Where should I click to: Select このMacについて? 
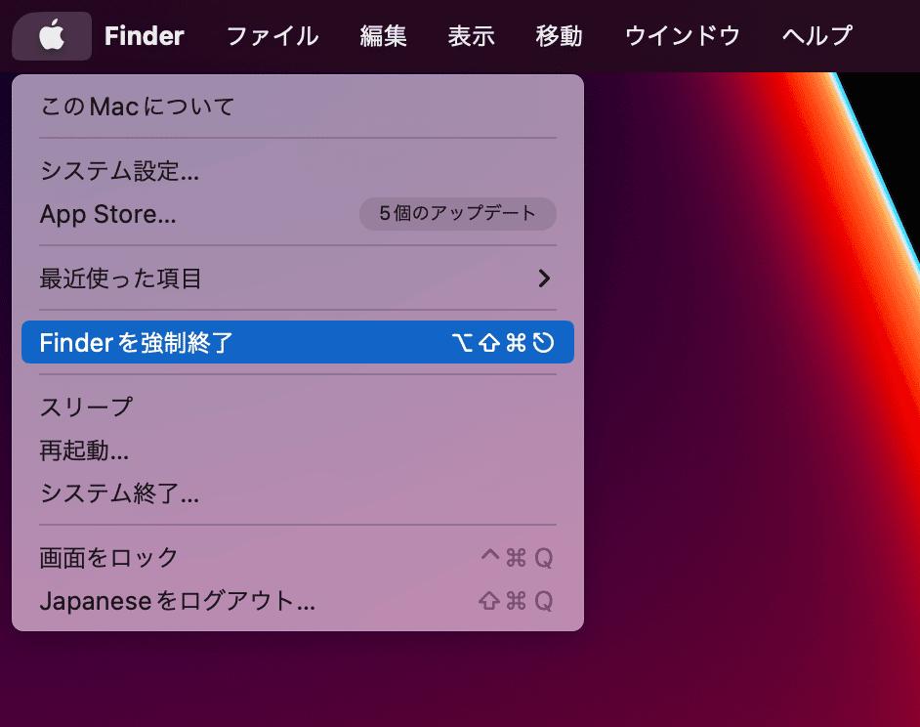(x=298, y=107)
